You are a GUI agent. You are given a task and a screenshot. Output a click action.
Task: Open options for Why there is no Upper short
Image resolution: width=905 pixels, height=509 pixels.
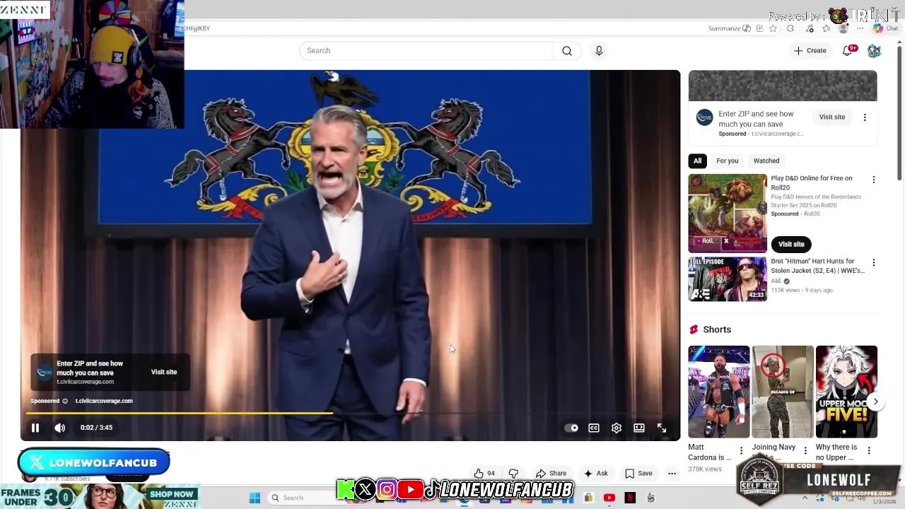(x=869, y=451)
